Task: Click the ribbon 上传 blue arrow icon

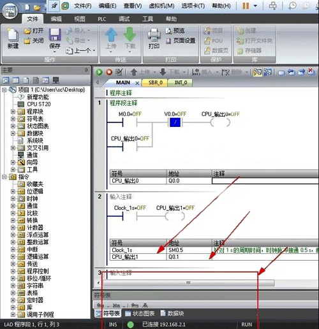Action: [111, 34]
